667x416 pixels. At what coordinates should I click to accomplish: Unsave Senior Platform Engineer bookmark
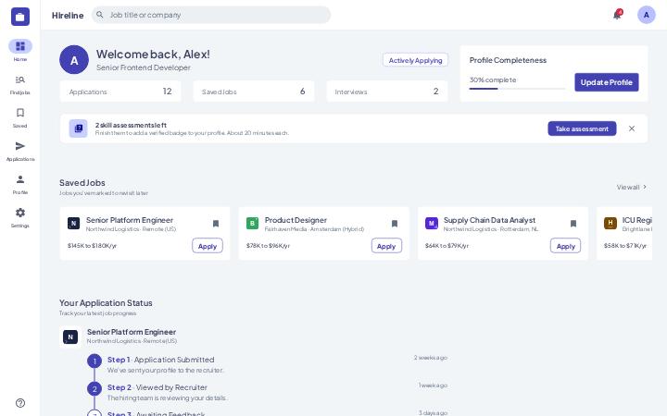point(216,224)
